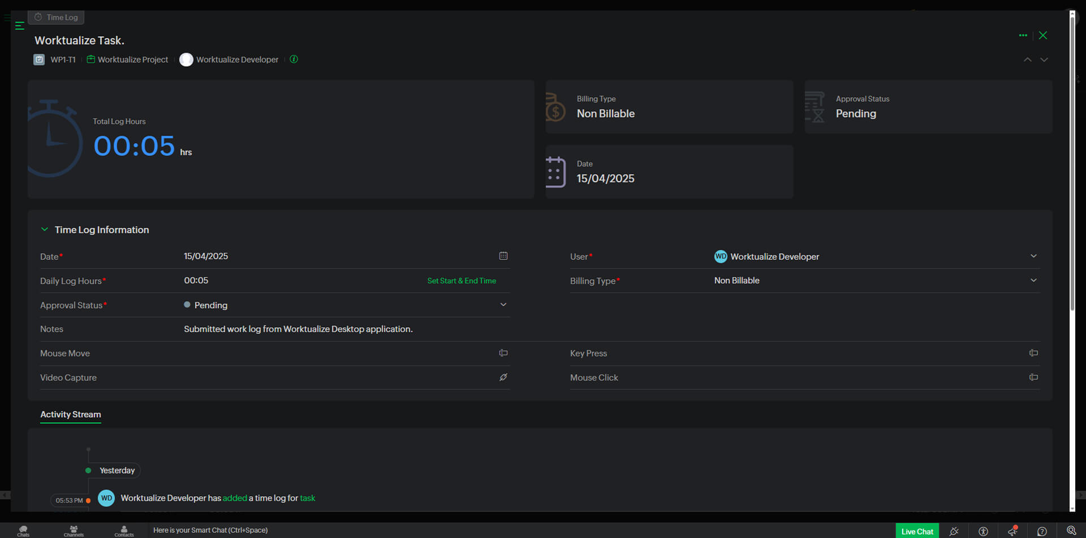Open the Mouse Click details icon
The image size is (1086, 538).
(1033, 378)
